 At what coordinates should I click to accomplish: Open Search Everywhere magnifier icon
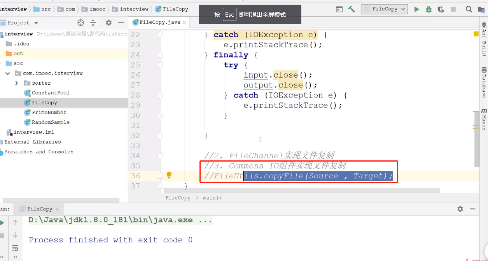[469, 9]
